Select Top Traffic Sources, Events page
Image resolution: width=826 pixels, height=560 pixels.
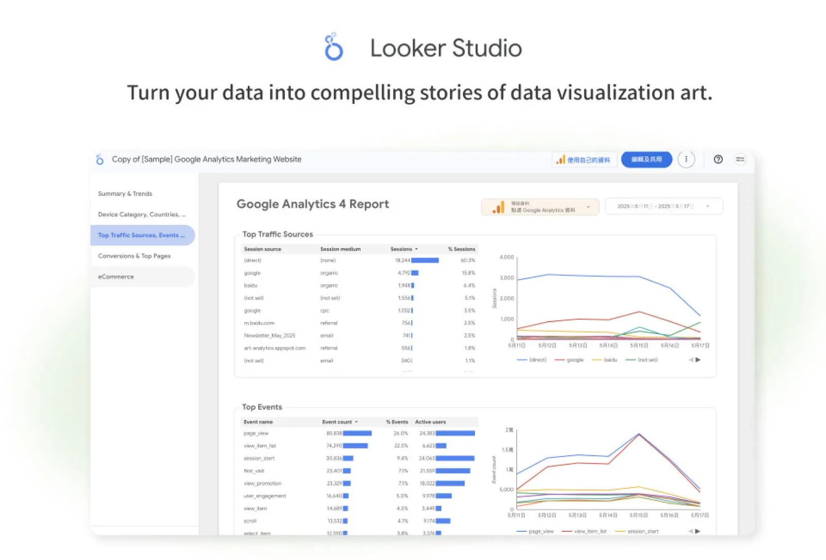click(x=142, y=235)
